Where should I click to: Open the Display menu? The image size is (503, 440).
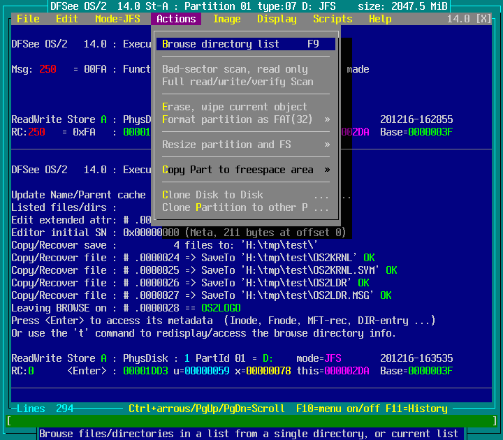pyautogui.click(x=277, y=19)
